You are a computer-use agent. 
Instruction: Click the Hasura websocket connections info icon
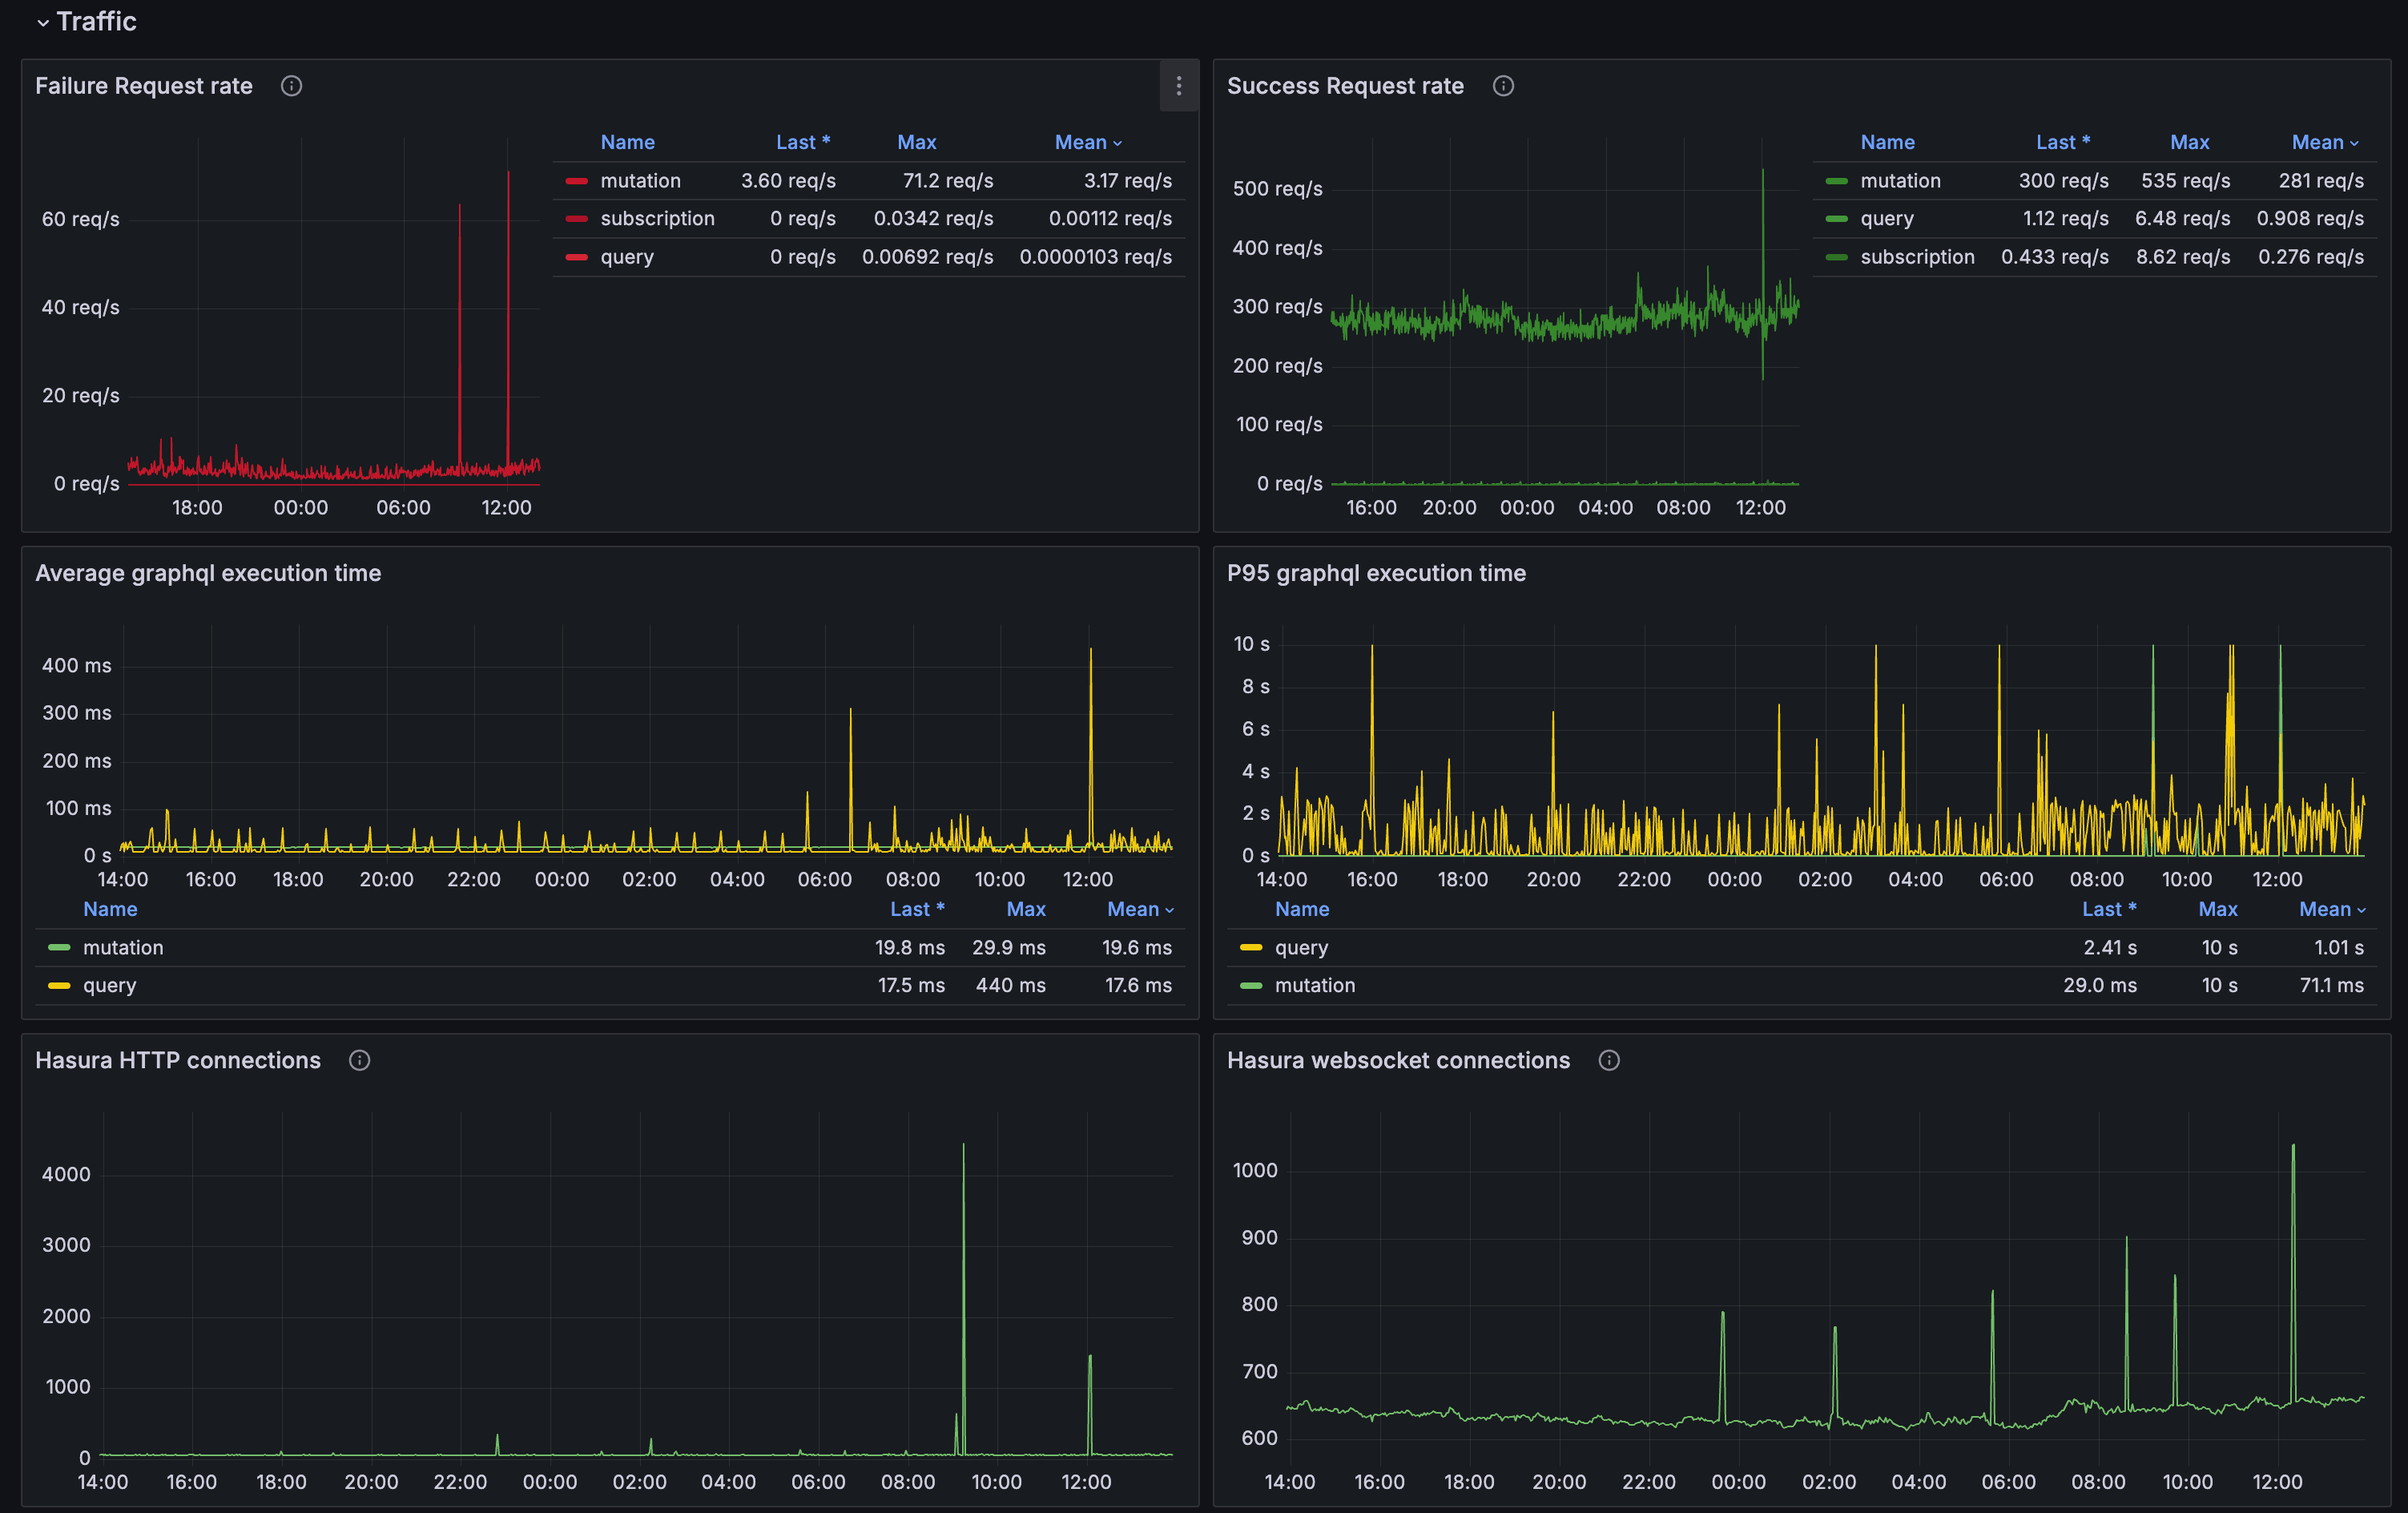(1609, 1061)
